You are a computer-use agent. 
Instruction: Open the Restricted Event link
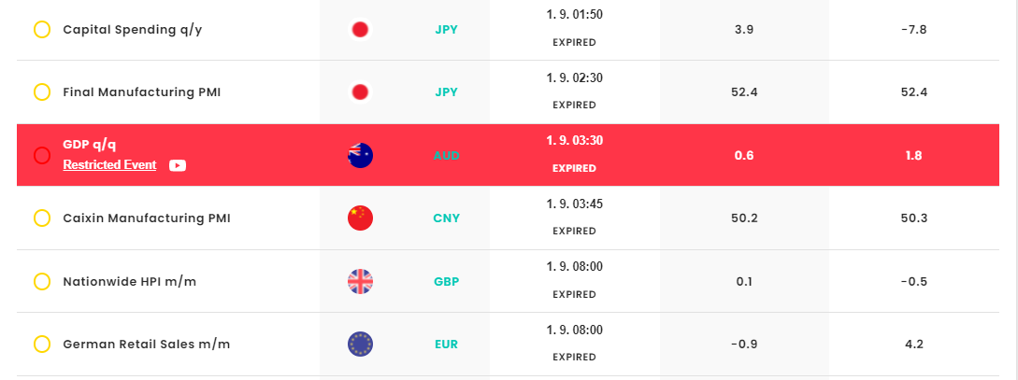pyautogui.click(x=109, y=165)
